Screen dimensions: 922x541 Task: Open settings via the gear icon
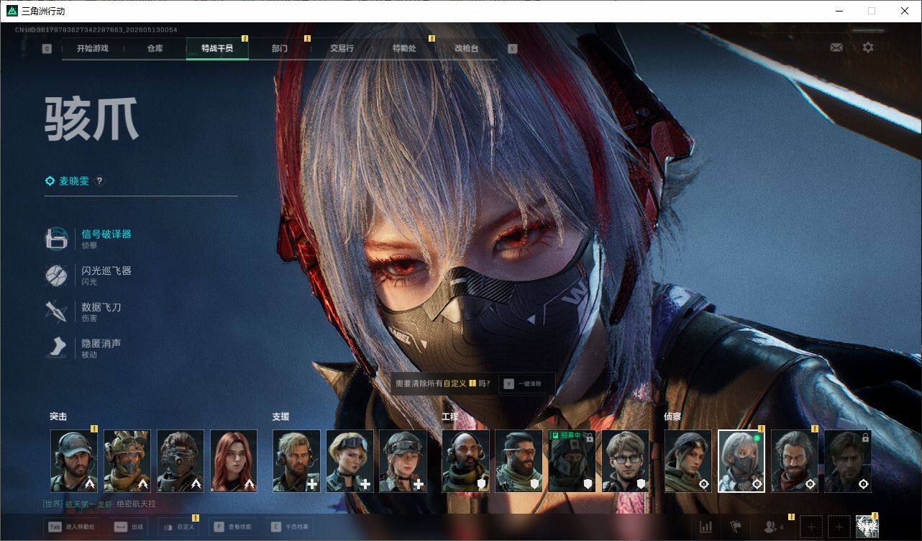pos(868,47)
